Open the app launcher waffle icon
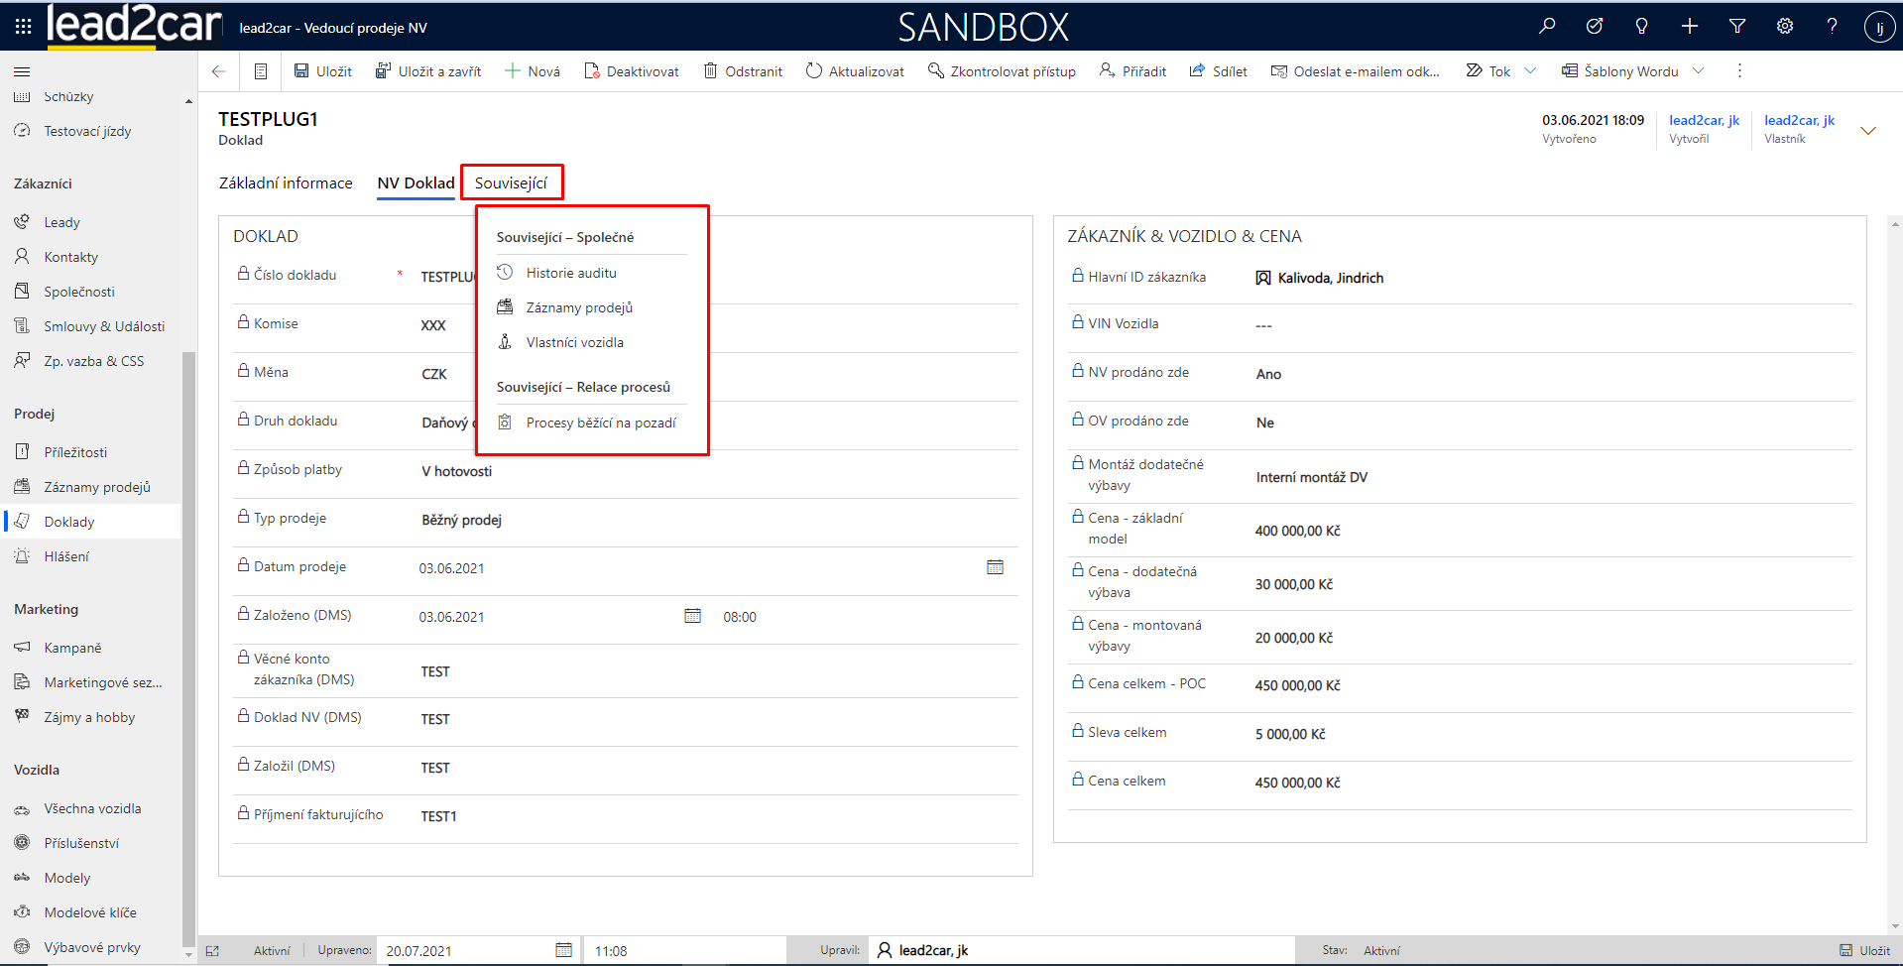The width and height of the screenshot is (1903, 966). tap(24, 27)
